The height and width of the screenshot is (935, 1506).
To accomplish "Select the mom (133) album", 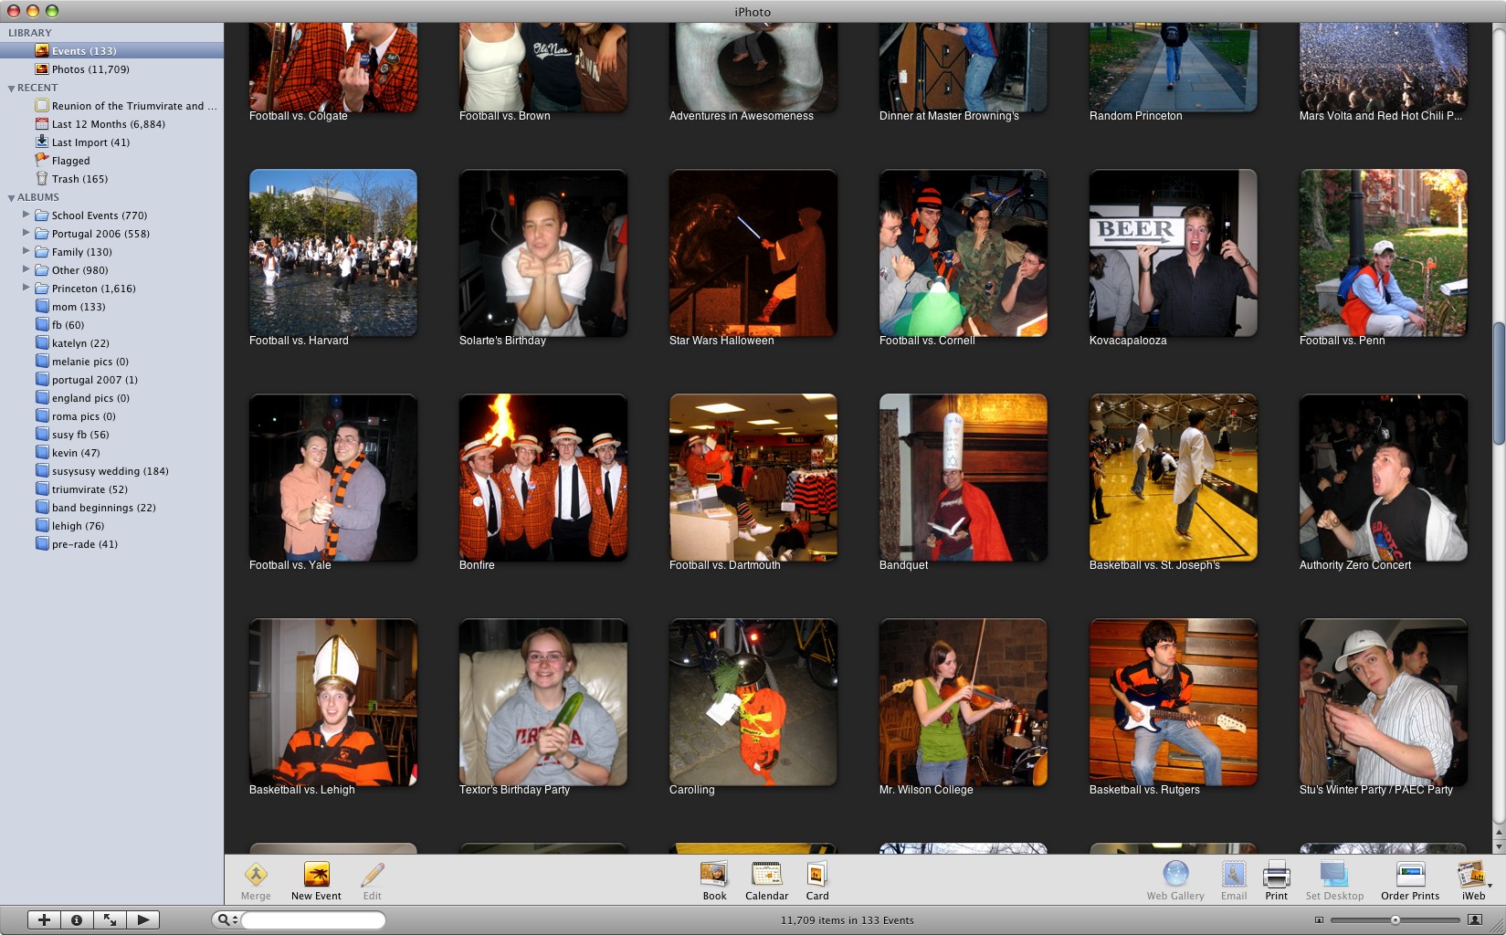I will click(x=111, y=307).
